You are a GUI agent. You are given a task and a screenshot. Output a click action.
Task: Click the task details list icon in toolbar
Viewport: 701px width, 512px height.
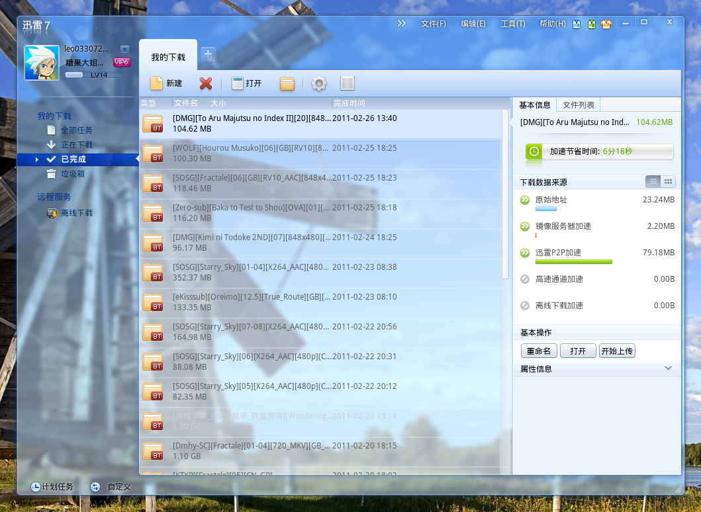(x=348, y=83)
